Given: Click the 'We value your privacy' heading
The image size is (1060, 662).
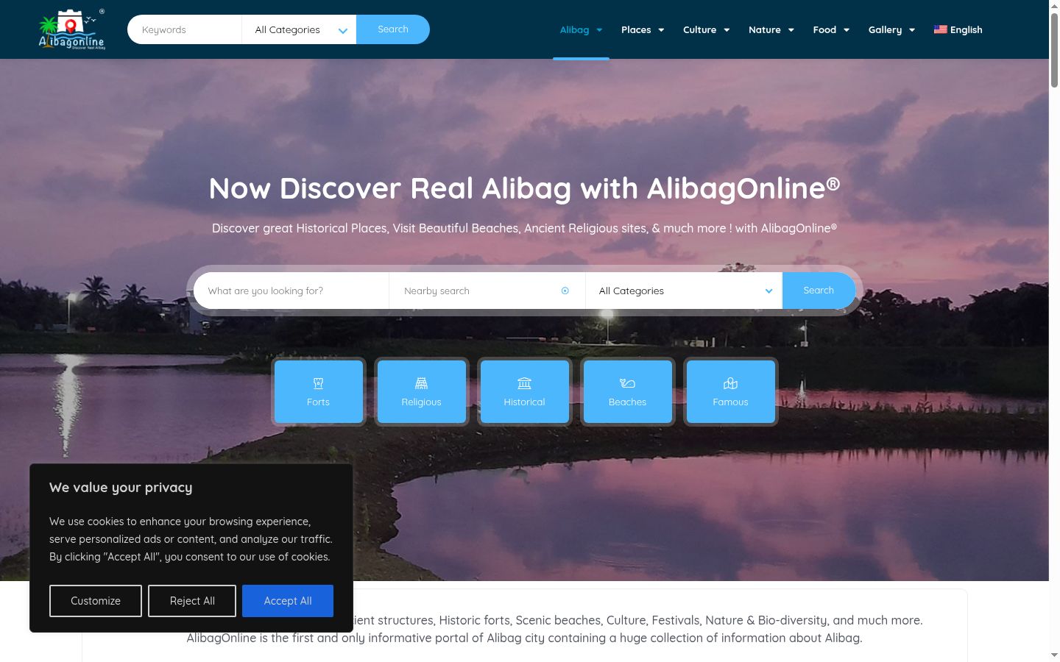Looking at the screenshot, I should pos(121,488).
